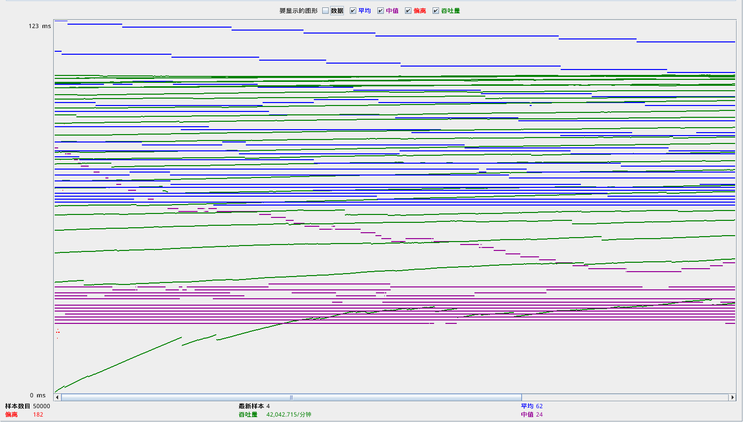Screen dimensions: 743x422
Task: Click the 样本数目 50000 value
Action: tap(41, 406)
